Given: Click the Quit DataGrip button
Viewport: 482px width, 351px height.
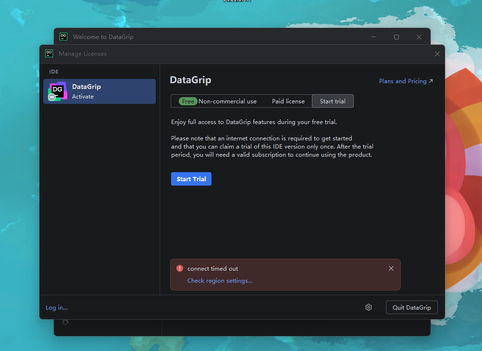Looking at the screenshot, I should pos(412,307).
